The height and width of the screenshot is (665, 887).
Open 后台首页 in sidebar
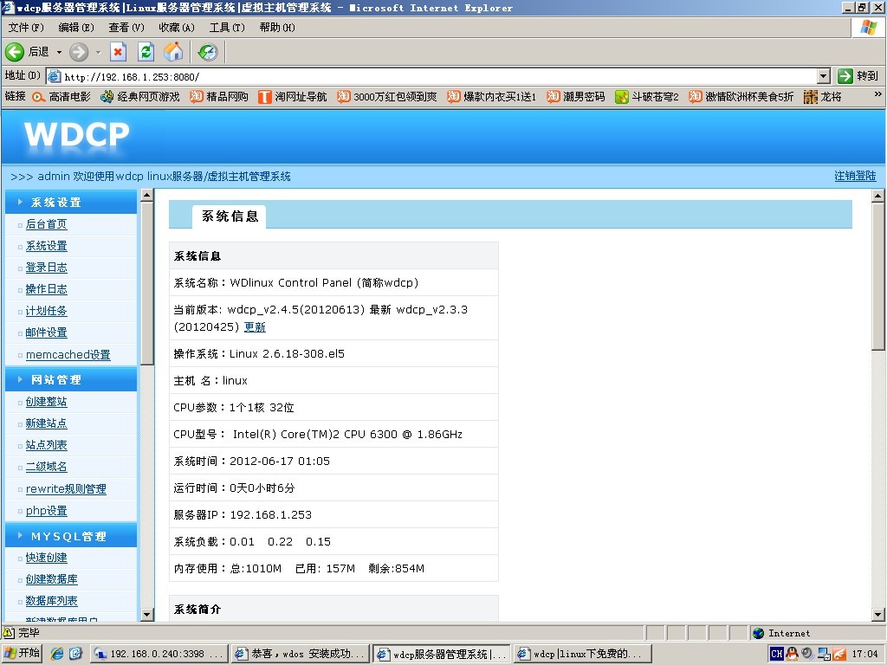[47, 224]
